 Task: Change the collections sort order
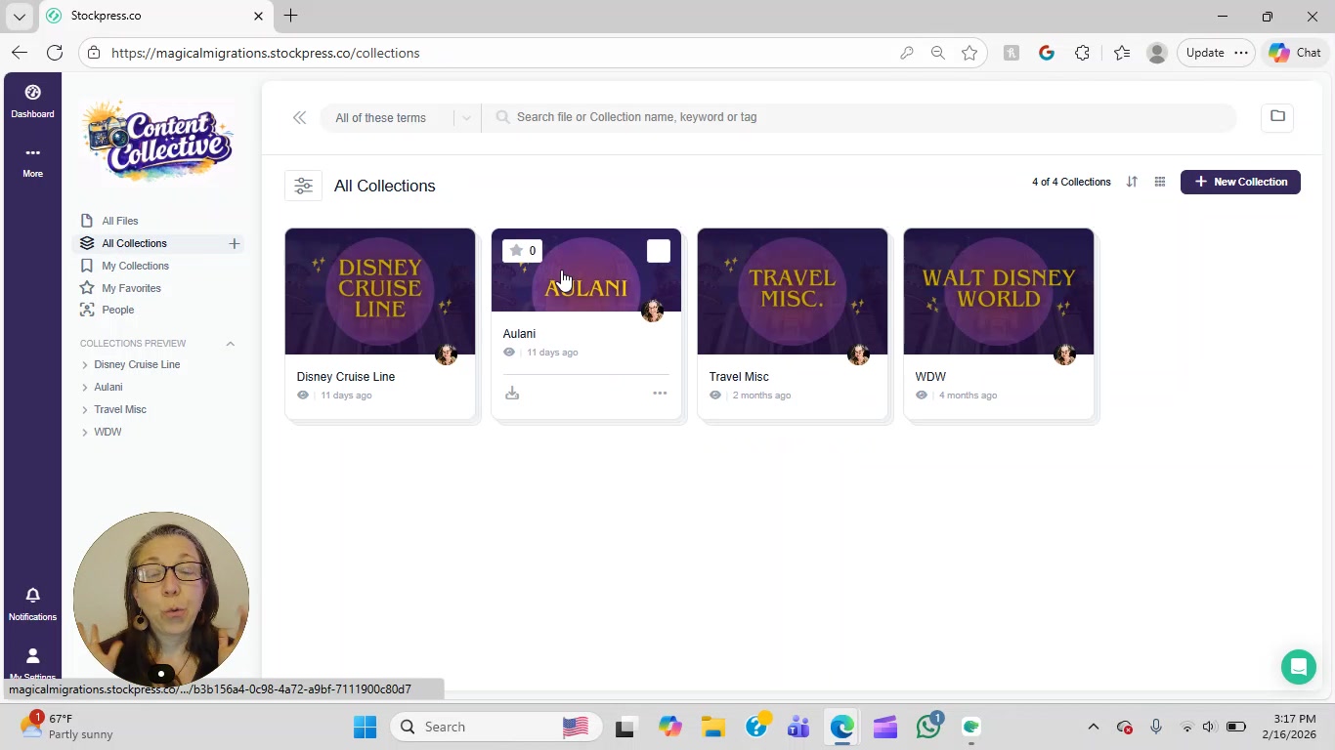tap(1132, 182)
